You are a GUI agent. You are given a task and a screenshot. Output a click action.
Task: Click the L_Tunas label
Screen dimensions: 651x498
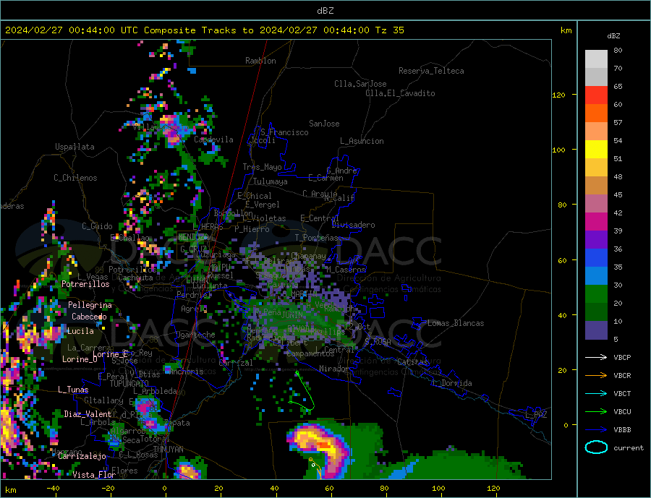73,390
